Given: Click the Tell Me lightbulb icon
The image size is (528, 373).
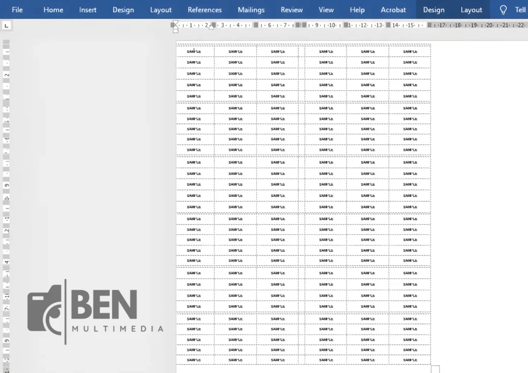Looking at the screenshot, I should (504, 10).
